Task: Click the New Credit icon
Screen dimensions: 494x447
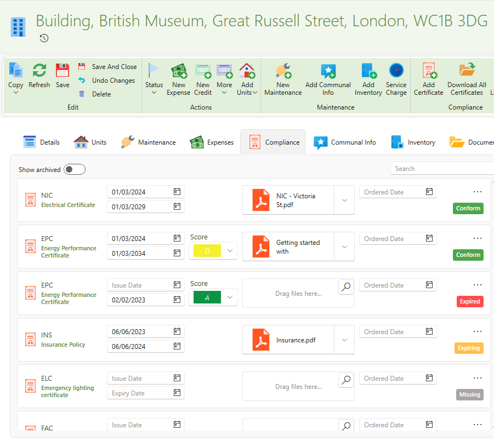Action: coord(203,71)
